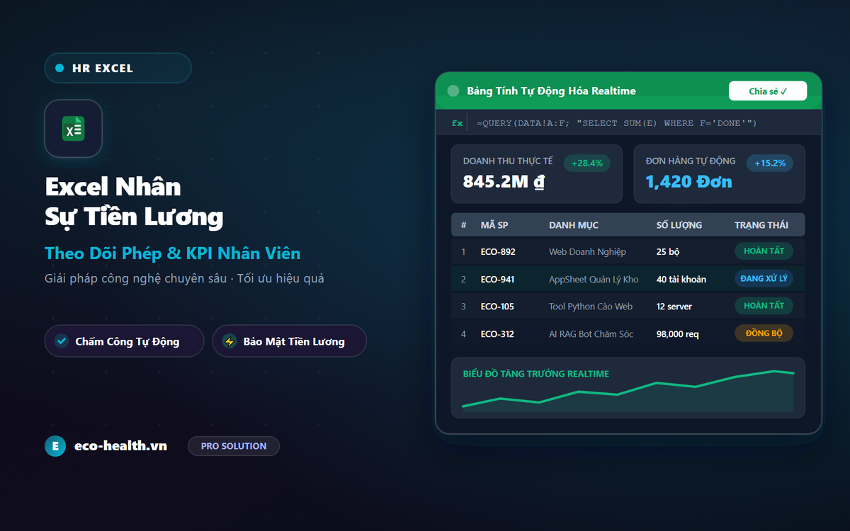The width and height of the screenshot is (850, 531).
Task: Click the ĐỒNG BỘ status badge
Action: point(764,333)
